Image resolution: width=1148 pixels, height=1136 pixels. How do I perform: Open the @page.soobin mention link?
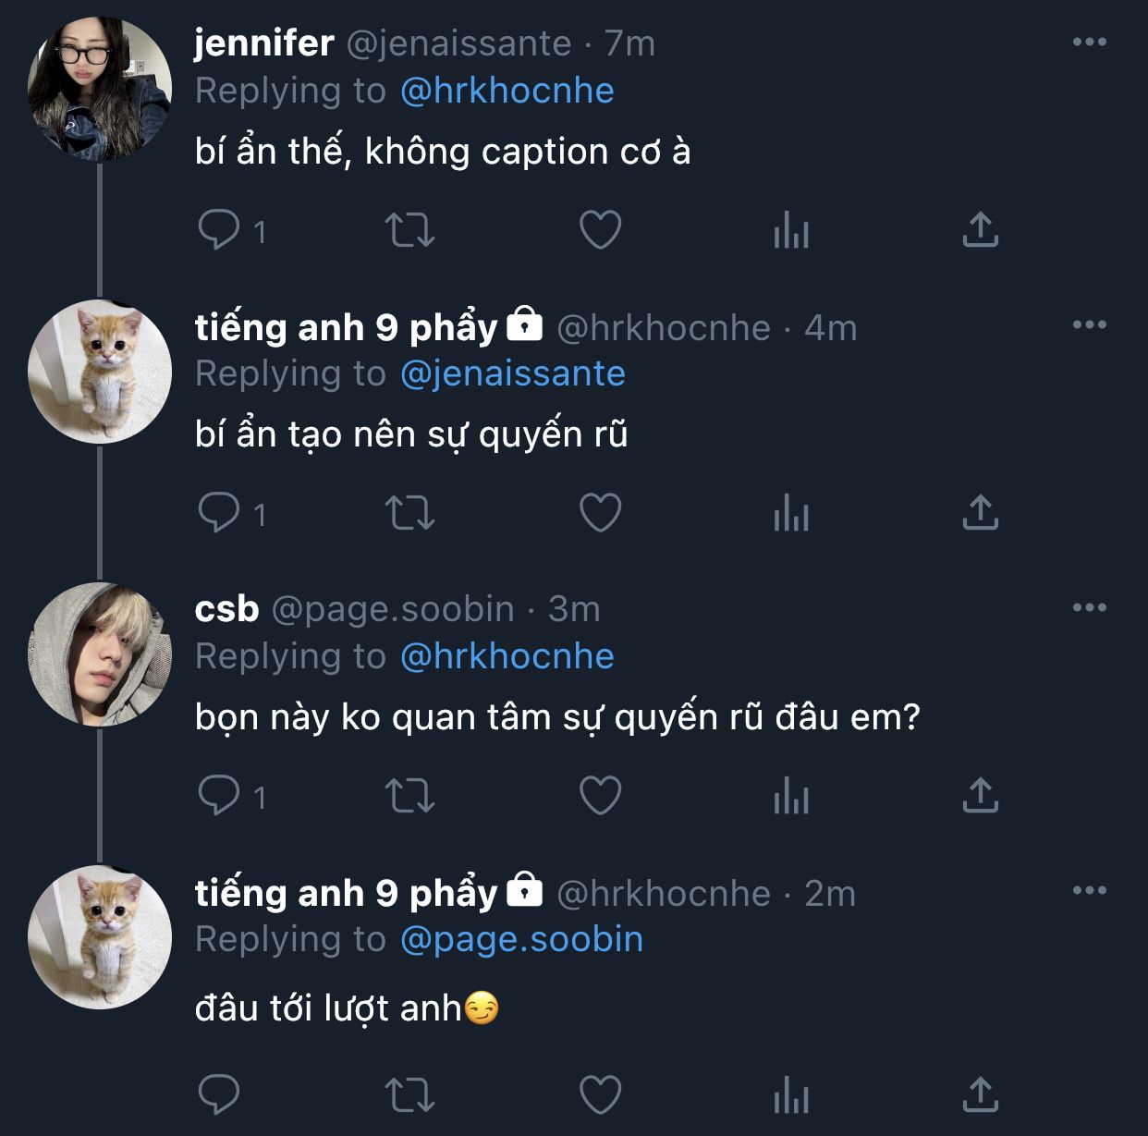521,939
